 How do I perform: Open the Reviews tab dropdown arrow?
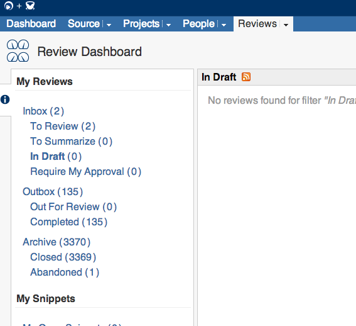click(286, 25)
